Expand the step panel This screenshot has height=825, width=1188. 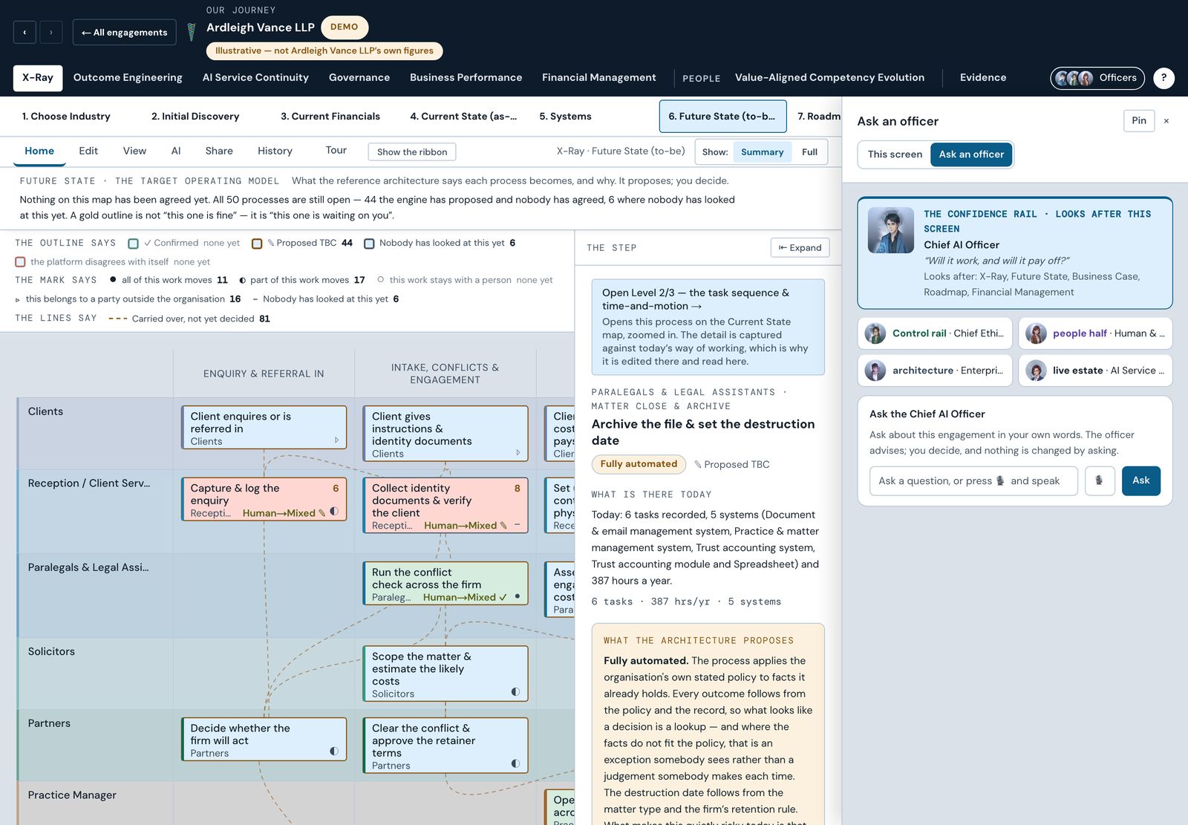tap(800, 248)
